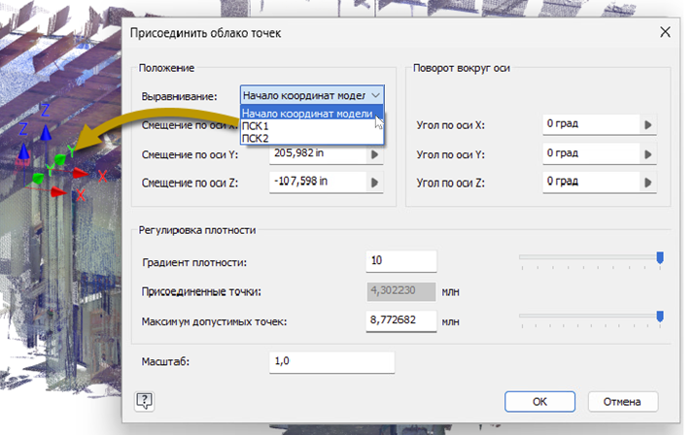The width and height of the screenshot is (695, 435).
Task: Click the Положение group label
Action: tap(166, 68)
